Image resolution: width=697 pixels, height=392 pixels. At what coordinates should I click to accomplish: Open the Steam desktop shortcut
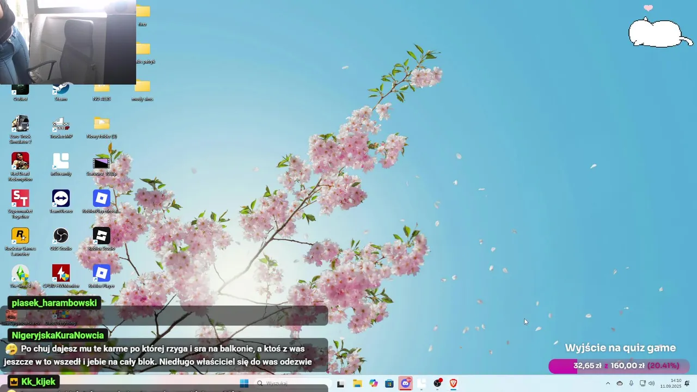click(x=61, y=91)
